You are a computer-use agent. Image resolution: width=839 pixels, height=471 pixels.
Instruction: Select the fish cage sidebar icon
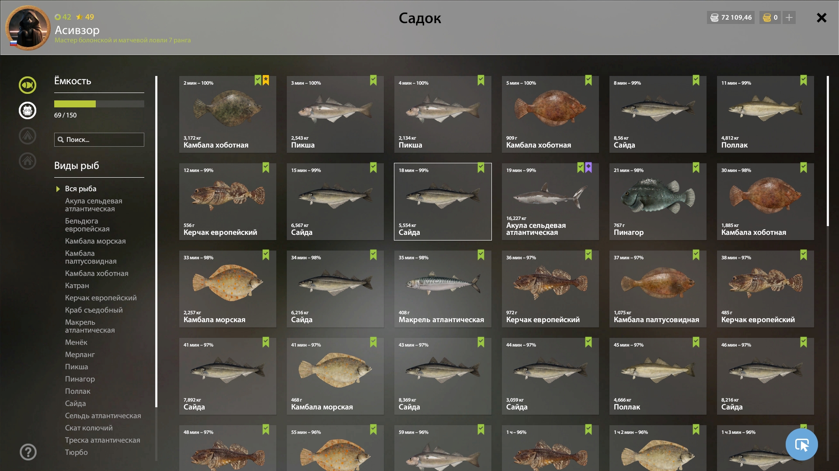pyautogui.click(x=27, y=110)
